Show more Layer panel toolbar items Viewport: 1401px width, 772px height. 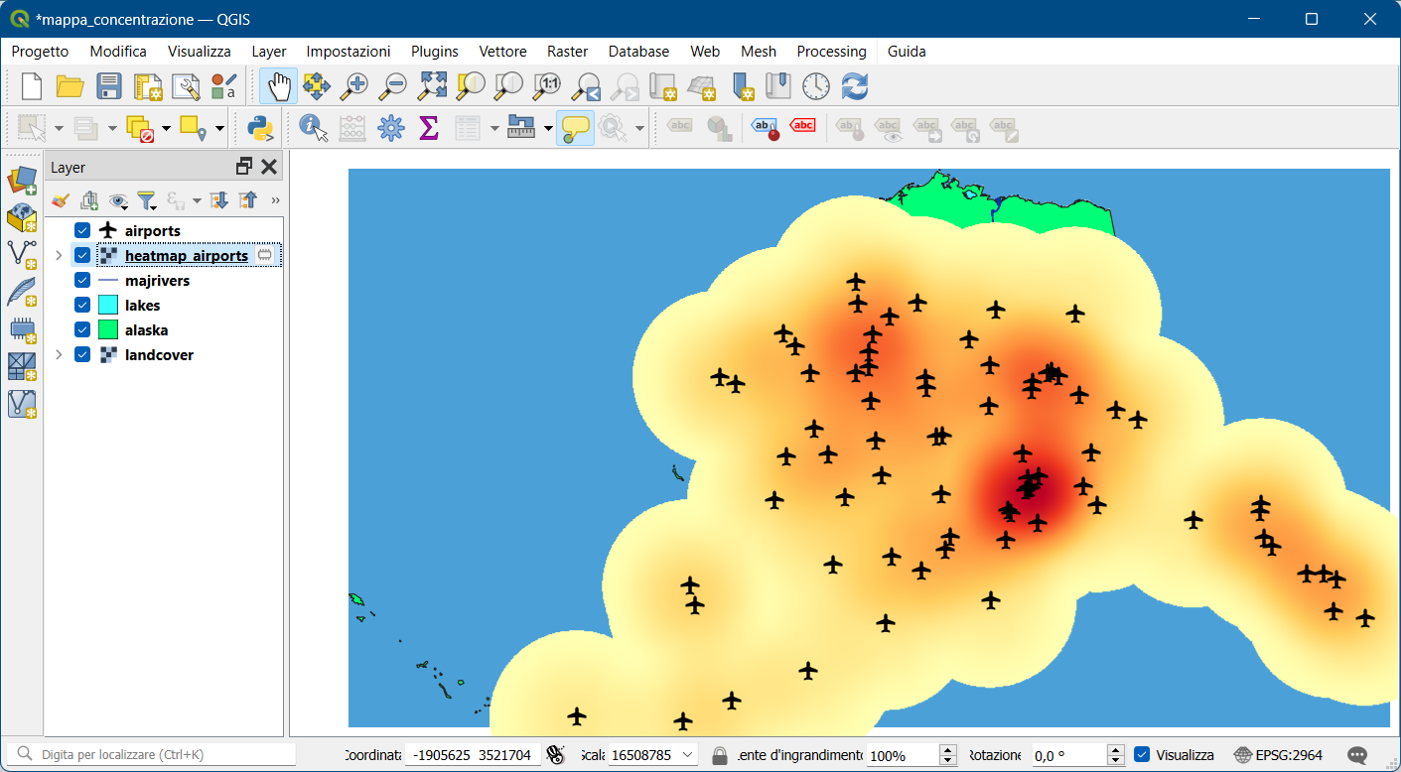pyautogui.click(x=275, y=200)
